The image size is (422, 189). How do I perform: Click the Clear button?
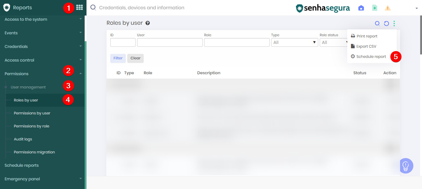click(x=135, y=58)
